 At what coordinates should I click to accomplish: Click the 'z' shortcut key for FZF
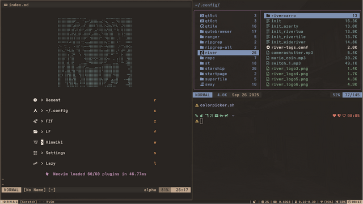(x=155, y=121)
